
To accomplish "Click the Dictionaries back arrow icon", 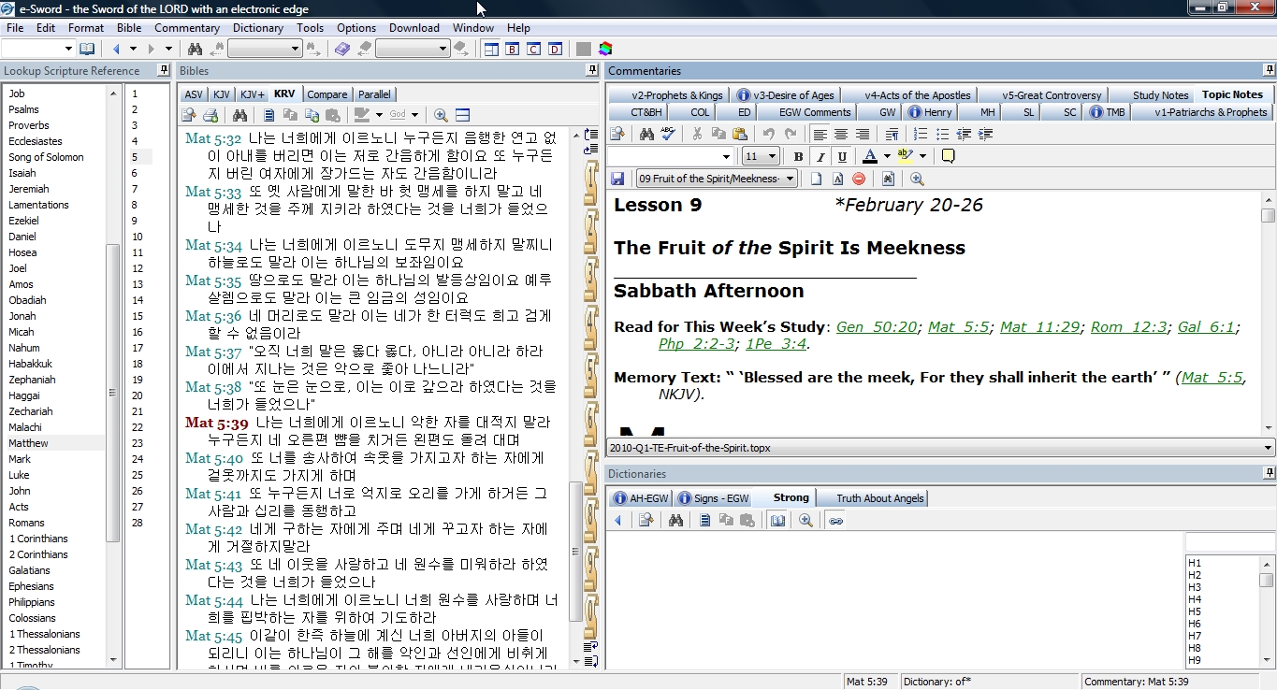I will pyautogui.click(x=617, y=520).
